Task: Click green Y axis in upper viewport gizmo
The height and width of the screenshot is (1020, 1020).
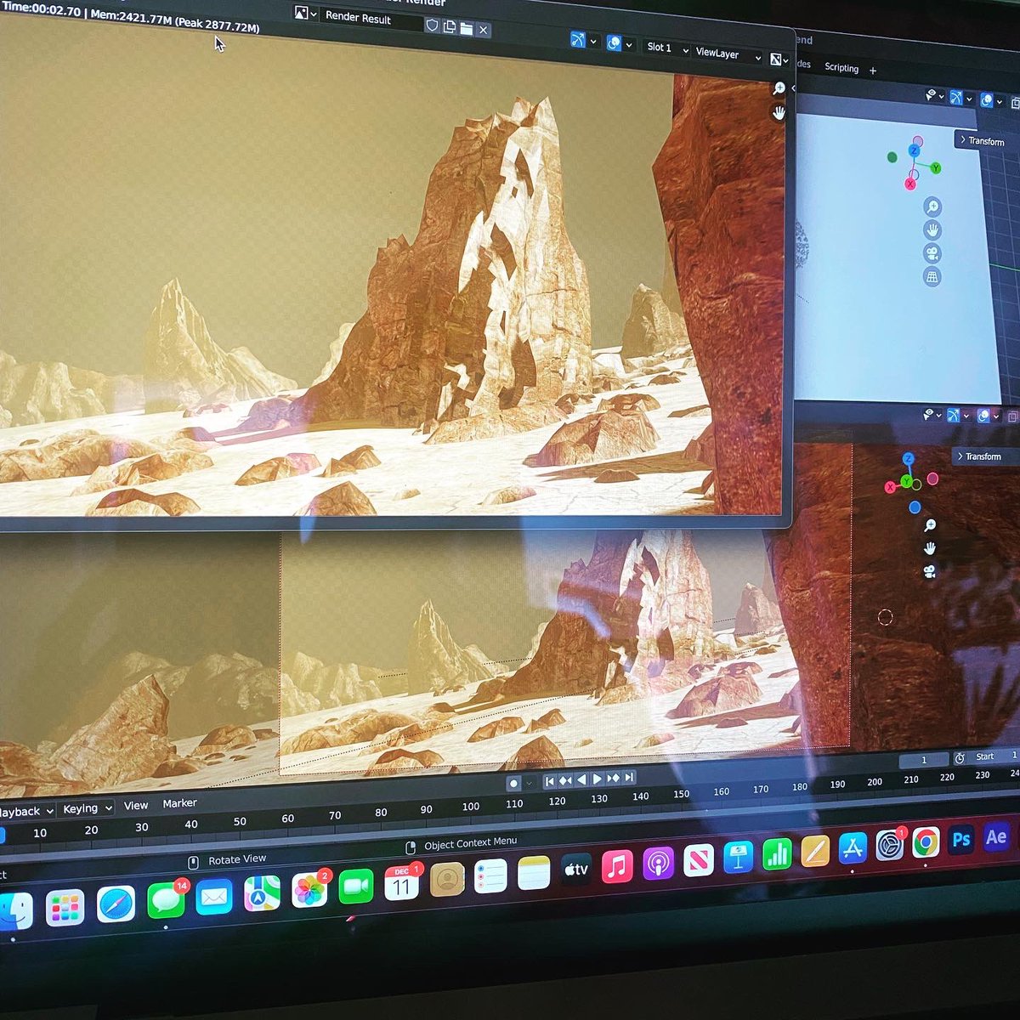Action: (936, 168)
